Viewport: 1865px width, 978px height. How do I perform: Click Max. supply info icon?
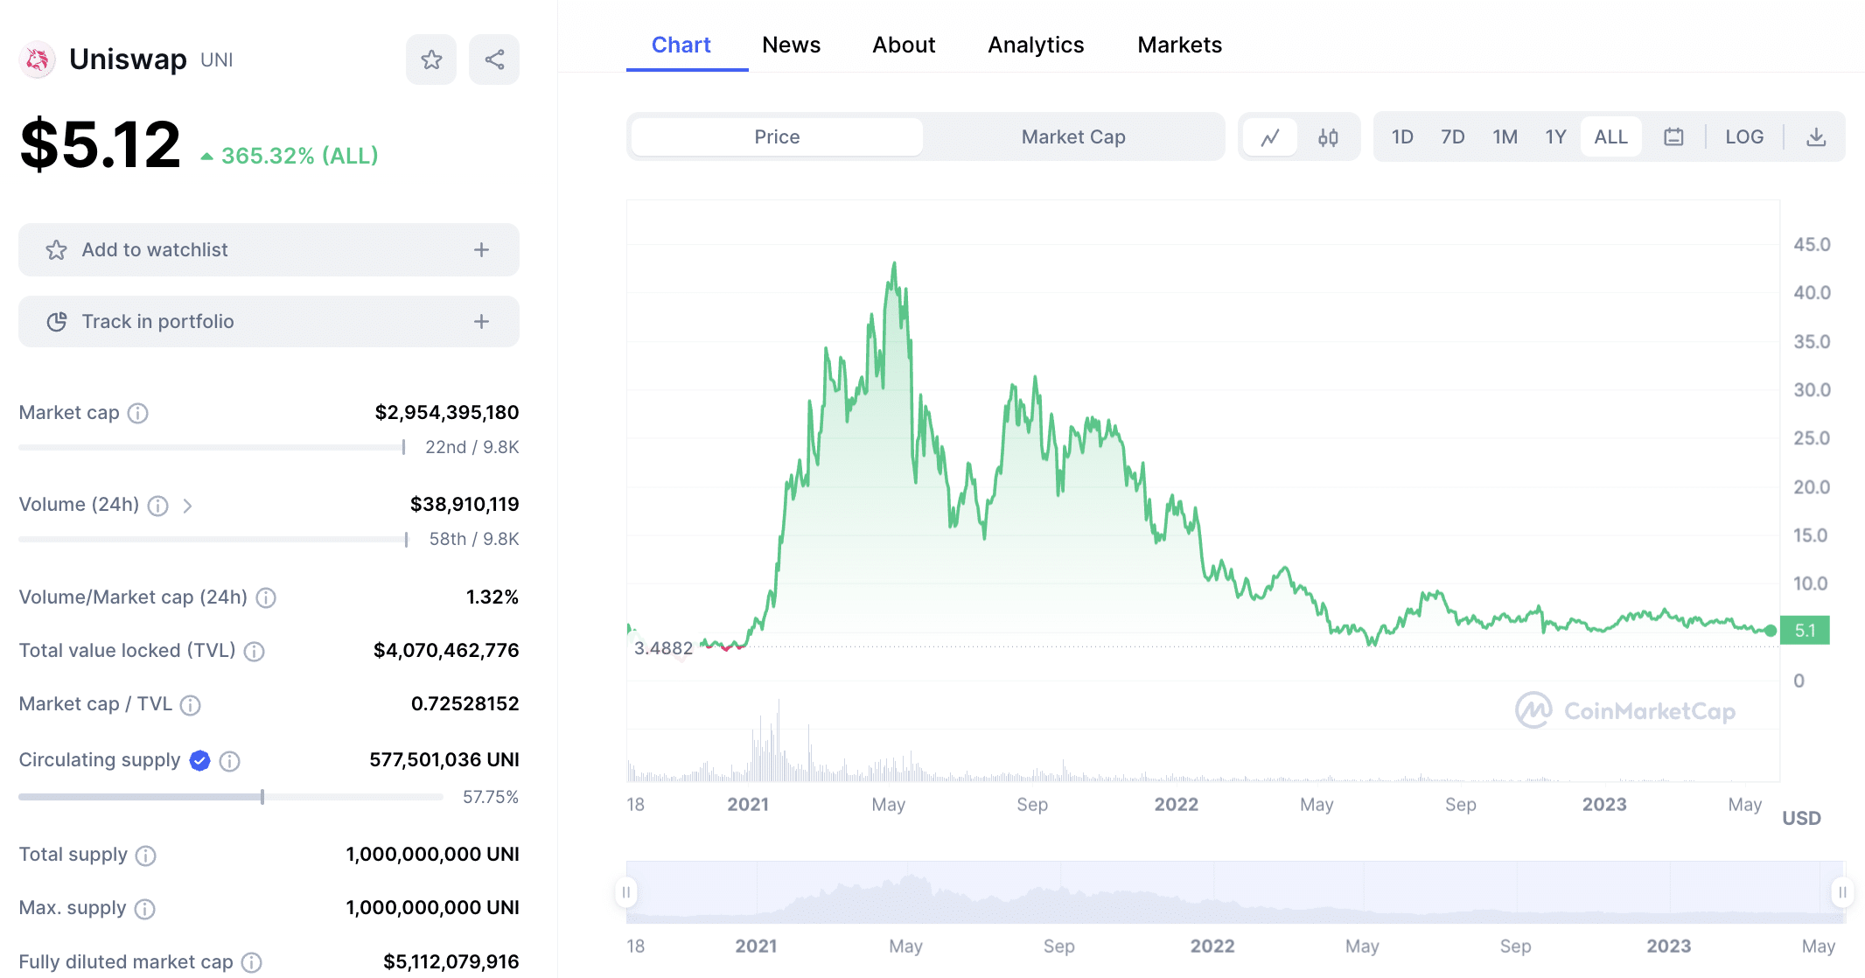pyautogui.click(x=145, y=909)
